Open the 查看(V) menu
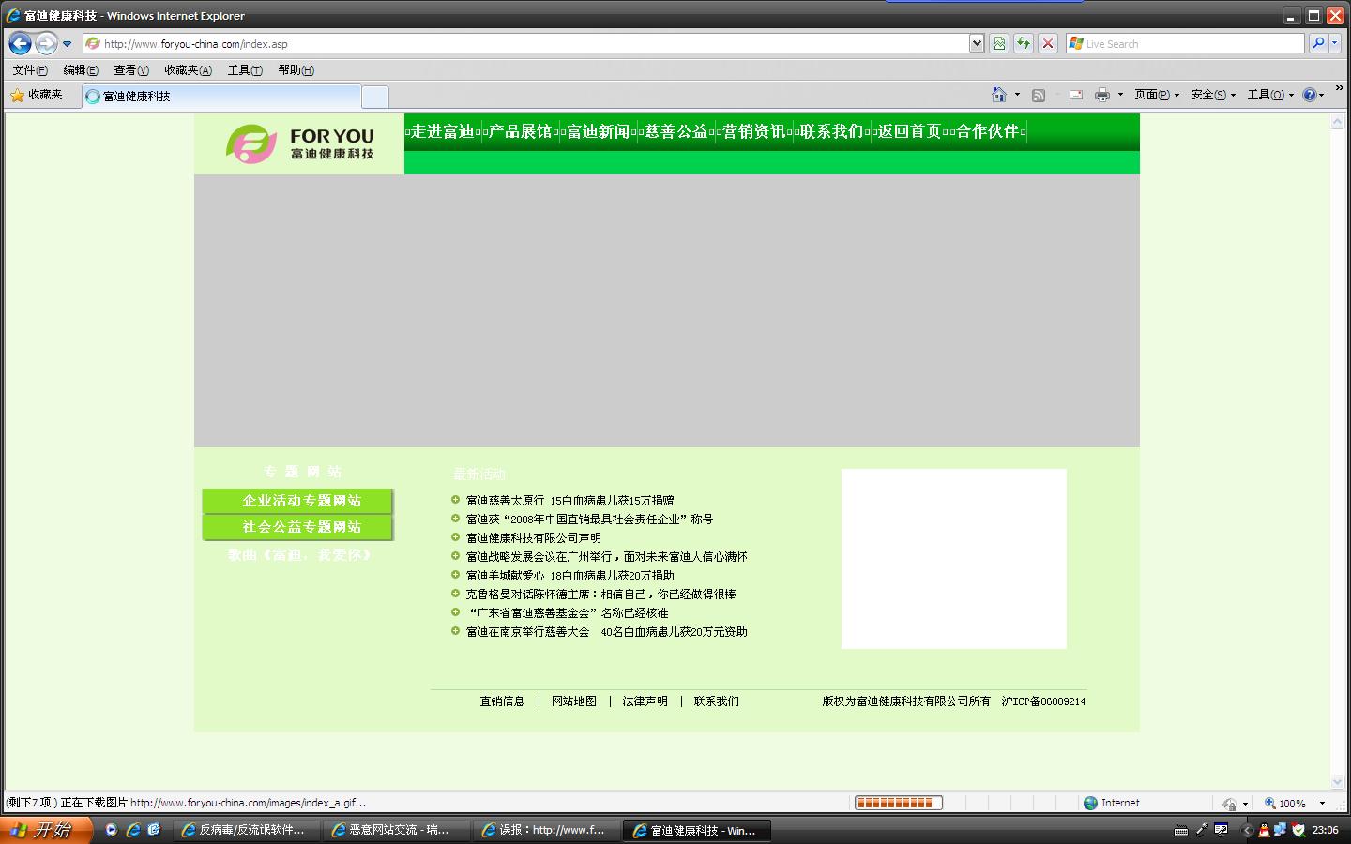 point(131,70)
